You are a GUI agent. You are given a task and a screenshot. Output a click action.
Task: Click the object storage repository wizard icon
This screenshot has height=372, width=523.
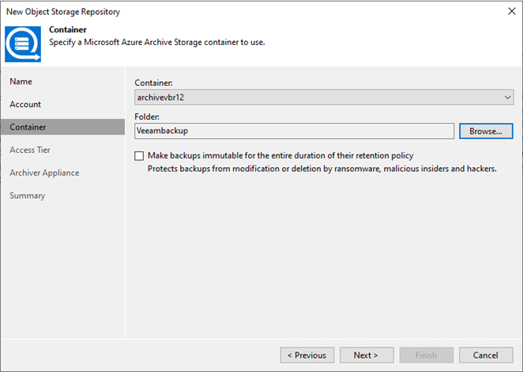pyautogui.click(x=23, y=44)
